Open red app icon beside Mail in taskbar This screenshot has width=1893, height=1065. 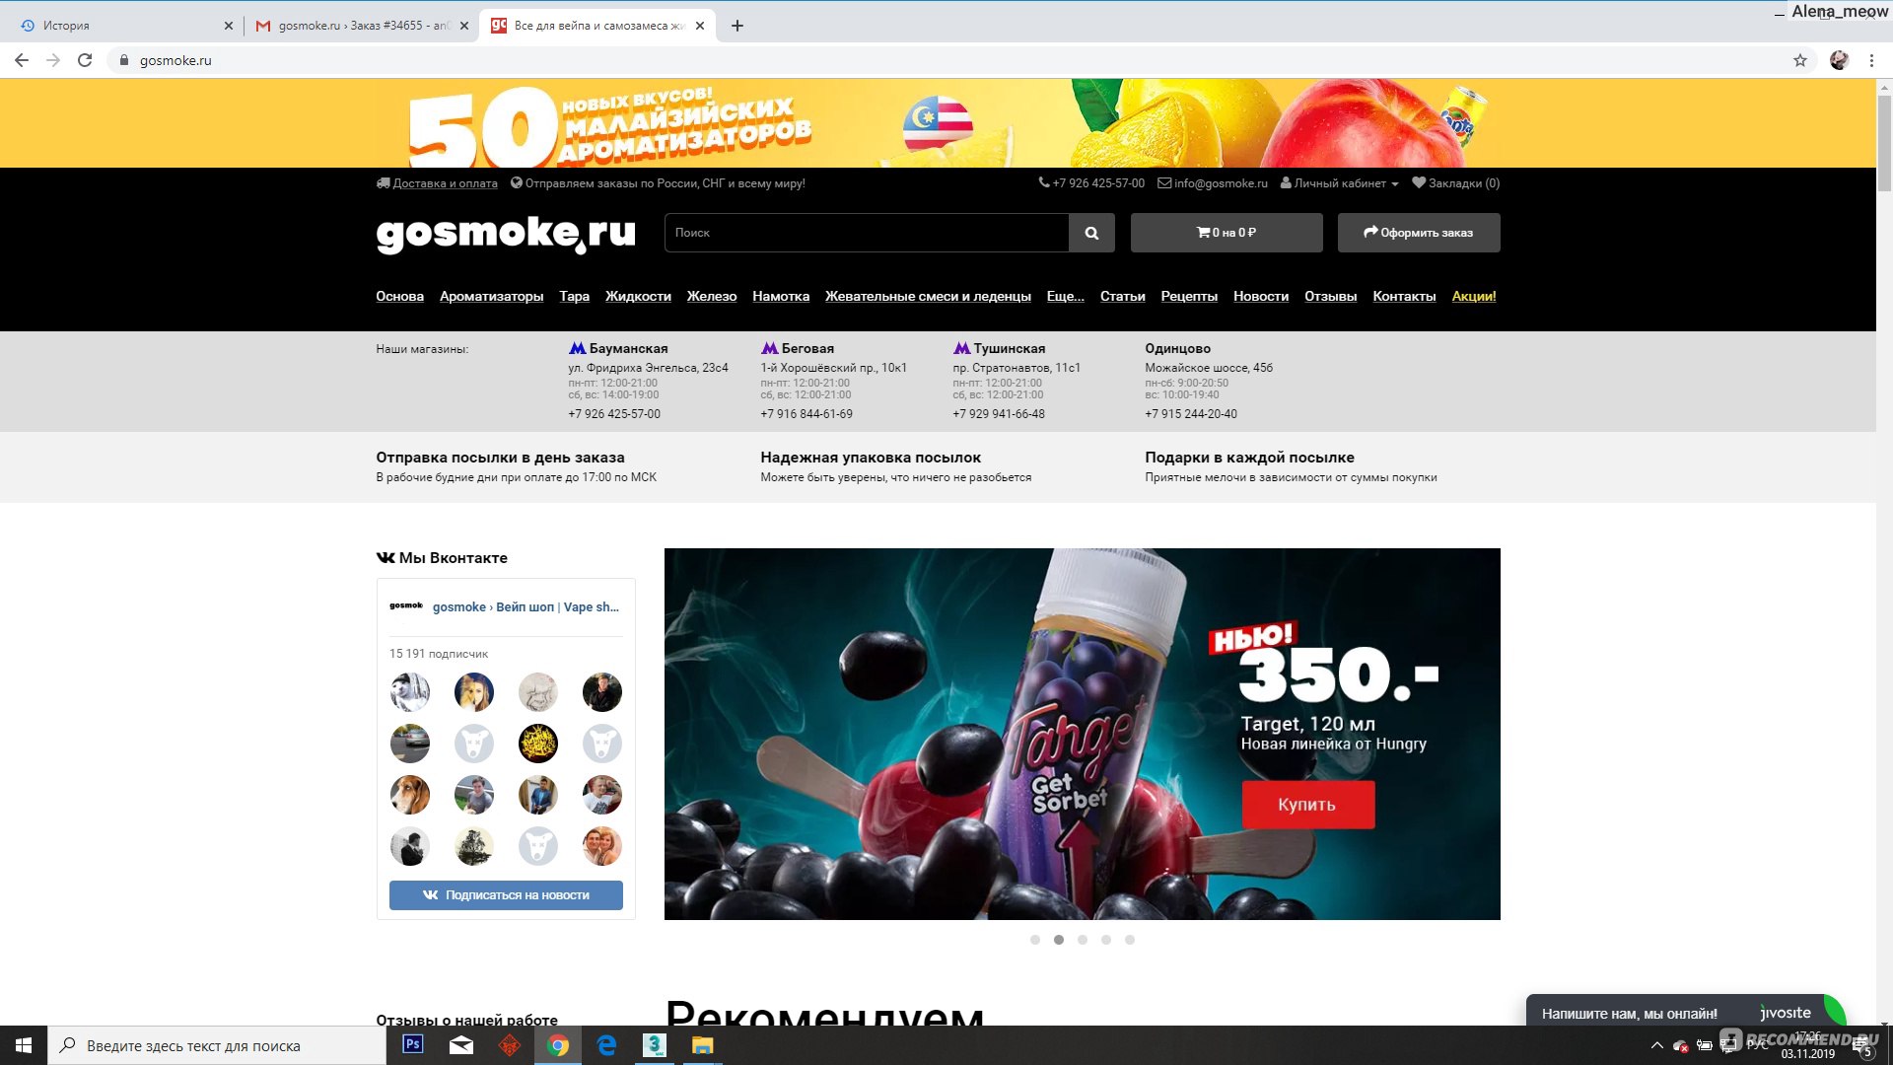click(x=510, y=1045)
